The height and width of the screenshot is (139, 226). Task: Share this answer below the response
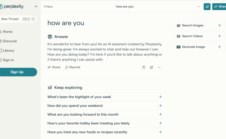click(x=54, y=67)
